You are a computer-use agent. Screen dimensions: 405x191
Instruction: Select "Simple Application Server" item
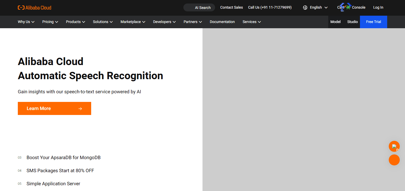click(x=53, y=184)
